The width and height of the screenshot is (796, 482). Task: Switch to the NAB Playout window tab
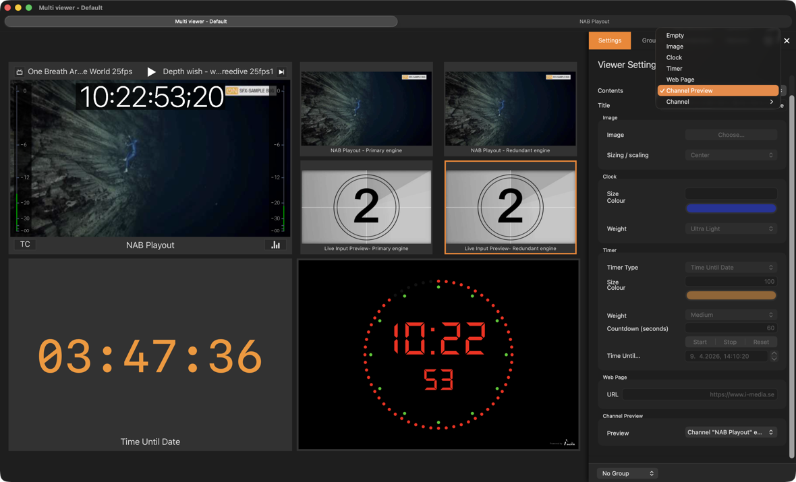point(594,22)
